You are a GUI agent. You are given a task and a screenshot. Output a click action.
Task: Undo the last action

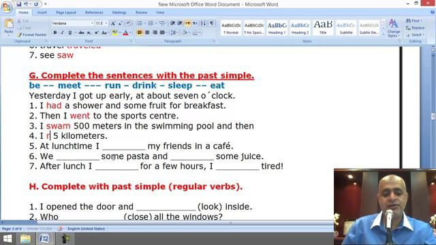click(x=26, y=4)
